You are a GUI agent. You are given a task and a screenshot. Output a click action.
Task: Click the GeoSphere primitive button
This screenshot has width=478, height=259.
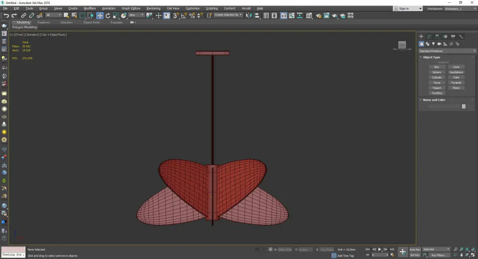[456, 72]
